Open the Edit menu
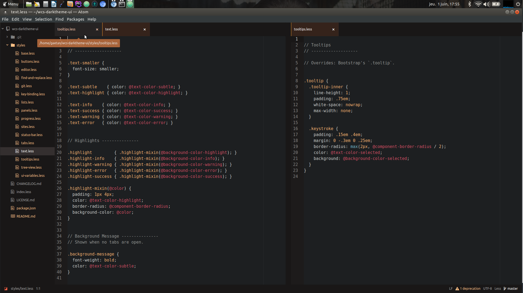This screenshot has height=293, width=523. [x=16, y=19]
